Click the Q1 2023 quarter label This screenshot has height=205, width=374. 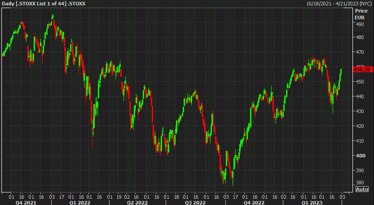coord(312,203)
